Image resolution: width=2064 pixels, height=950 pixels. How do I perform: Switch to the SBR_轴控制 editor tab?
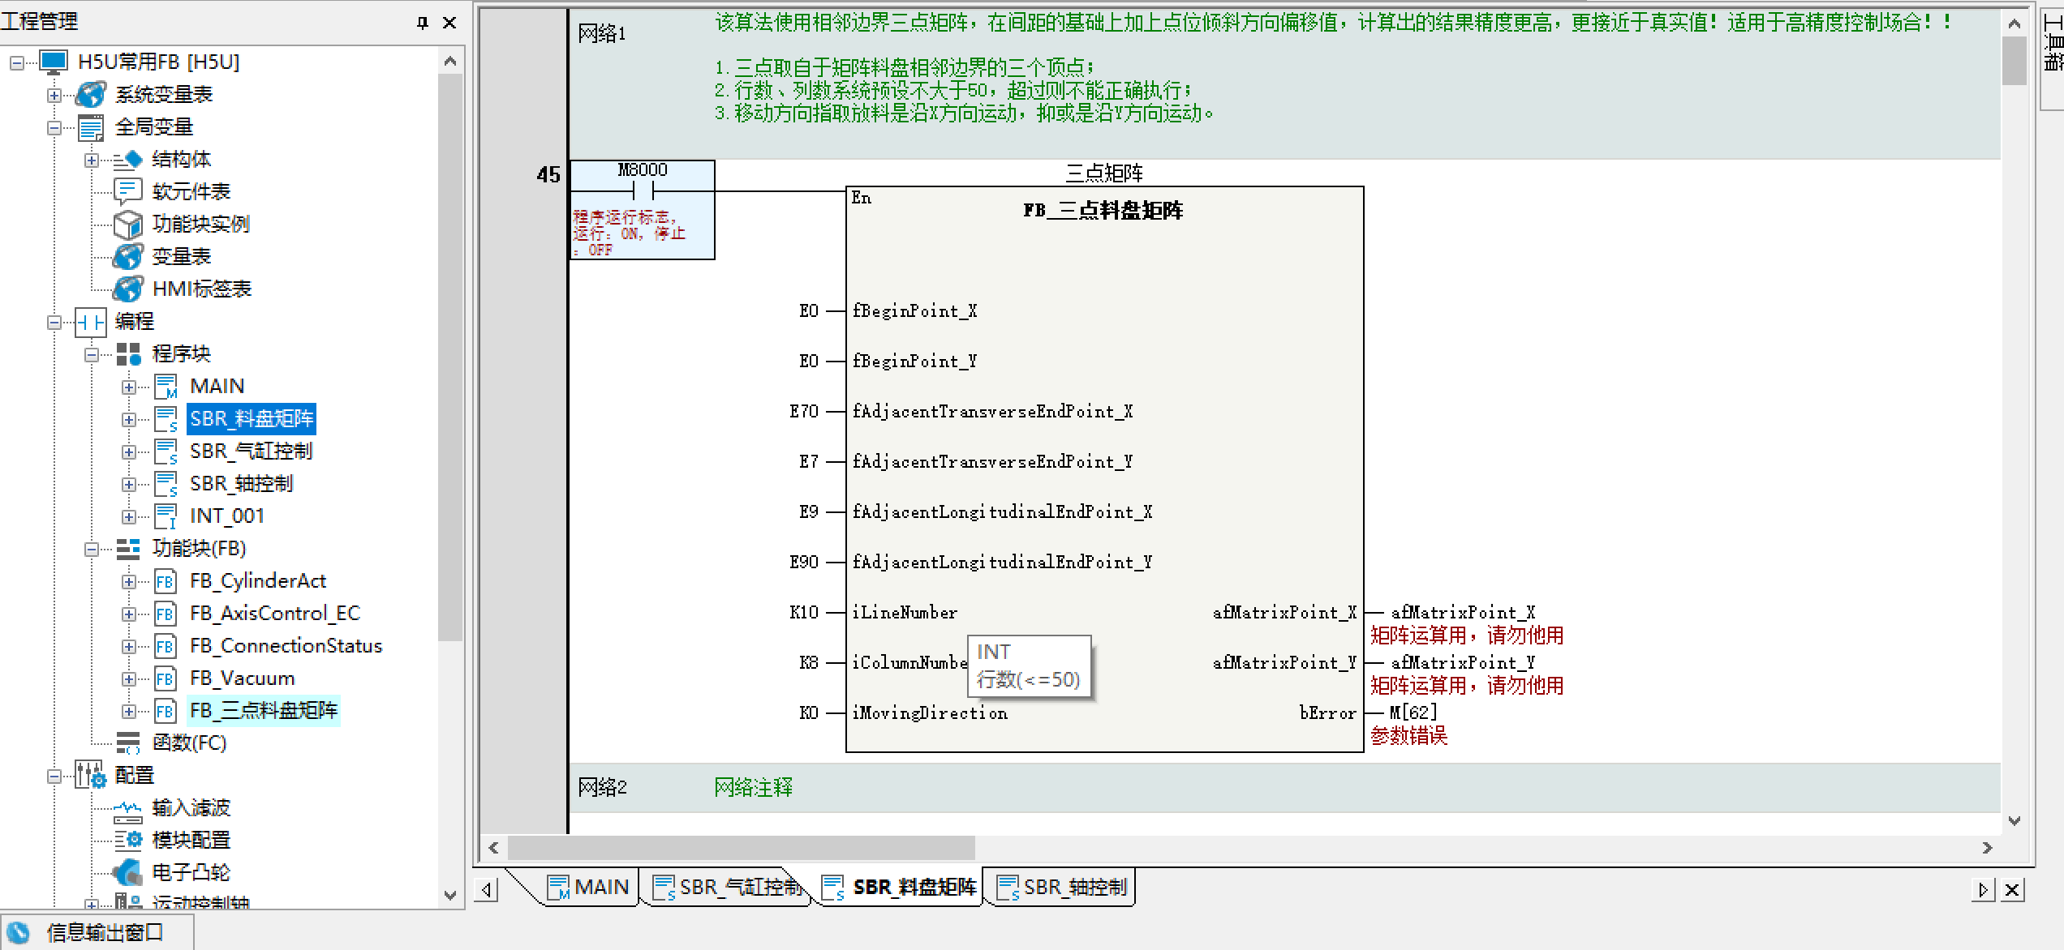coord(1062,888)
